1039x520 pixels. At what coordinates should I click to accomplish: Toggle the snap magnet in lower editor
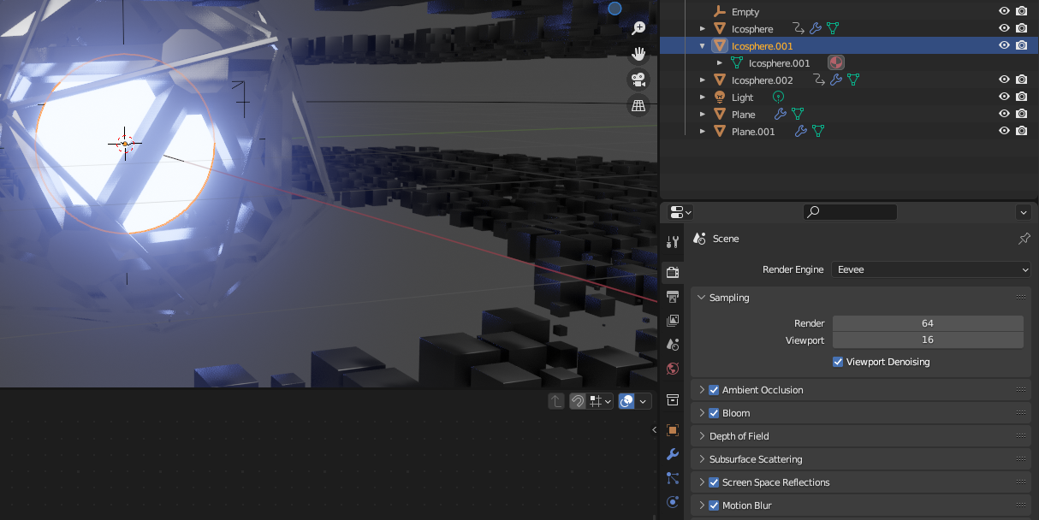pyautogui.click(x=578, y=401)
